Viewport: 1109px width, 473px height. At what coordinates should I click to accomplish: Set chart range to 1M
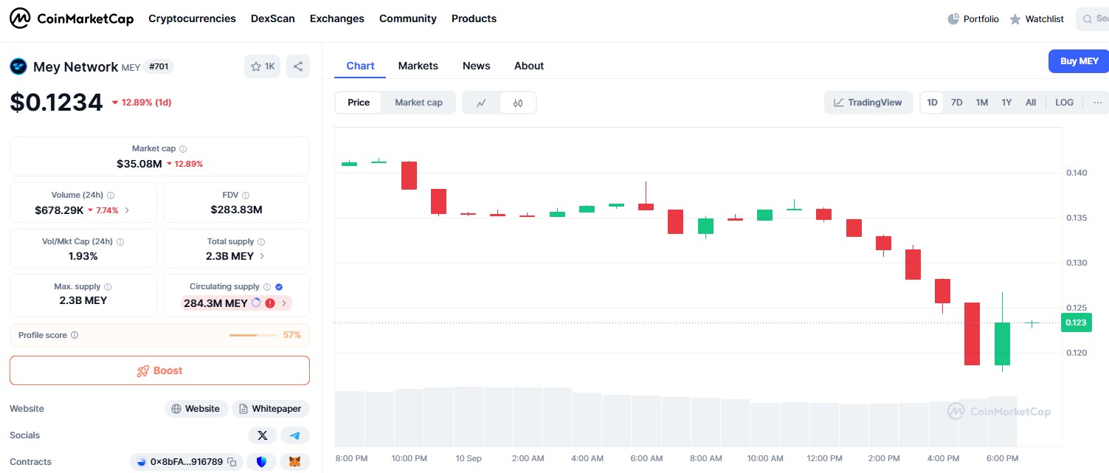(981, 103)
